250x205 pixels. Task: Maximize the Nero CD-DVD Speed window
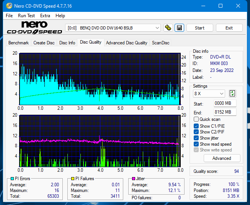[221, 6]
